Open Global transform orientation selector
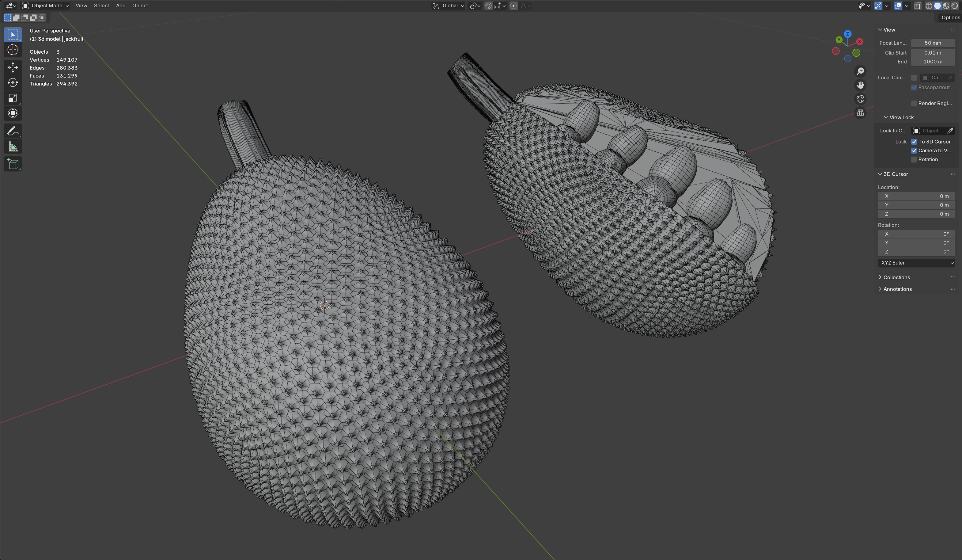 point(449,6)
